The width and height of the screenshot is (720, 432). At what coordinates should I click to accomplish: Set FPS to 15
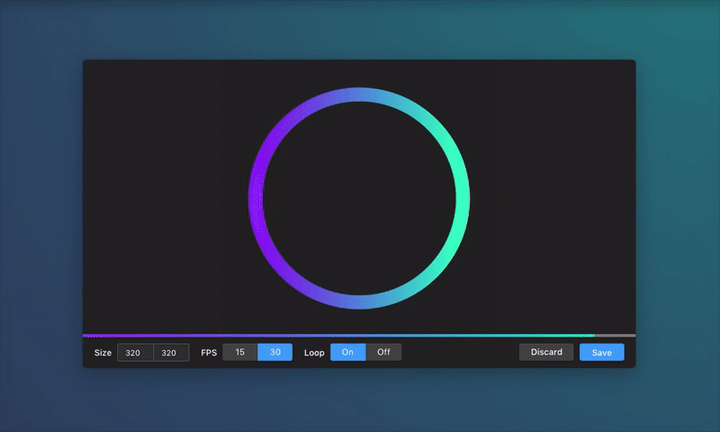pos(239,352)
